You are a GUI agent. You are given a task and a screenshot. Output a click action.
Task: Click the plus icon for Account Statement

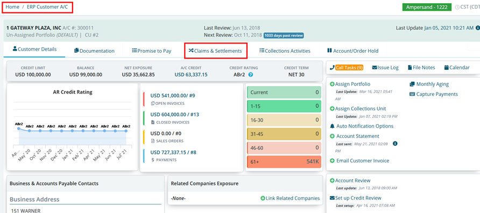(x=332, y=136)
